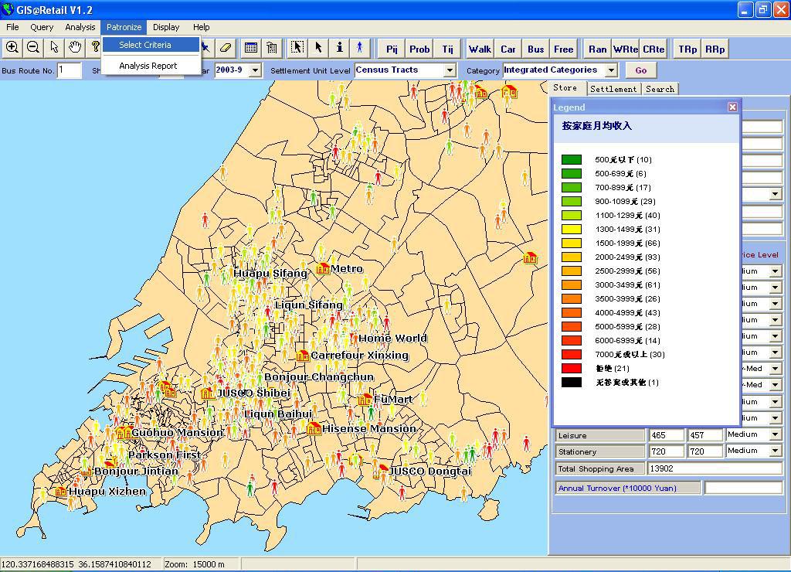Click the Bus Route No. input field
This screenshot has width=791, height=572.
coord(69,70)
